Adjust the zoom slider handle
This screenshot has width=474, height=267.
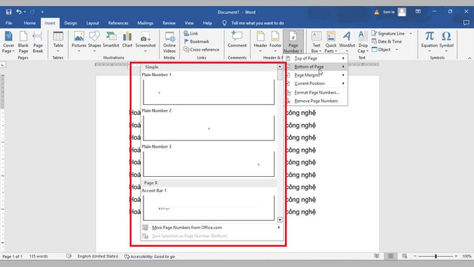(435, 256)
